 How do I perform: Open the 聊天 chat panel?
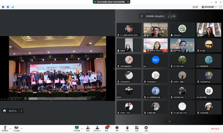click(107, 128)
